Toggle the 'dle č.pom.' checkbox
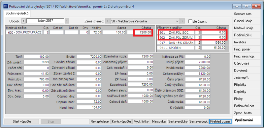Image resolution: width=264 pixels, height=128 pixels. (x=190, y=21)
